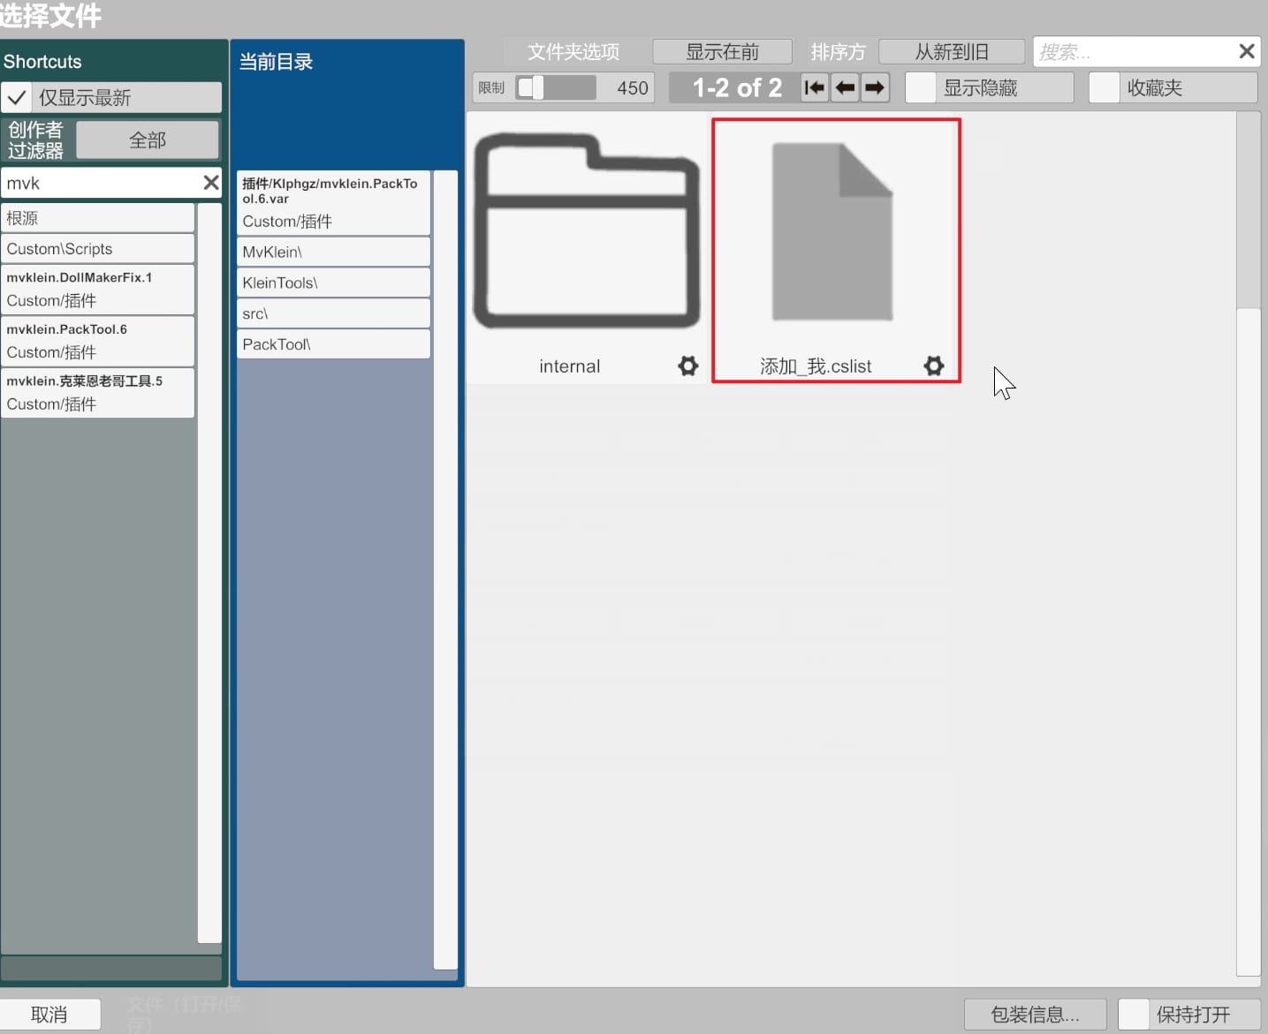
Task: Clear the search box with X
Action: (1246, 52)
